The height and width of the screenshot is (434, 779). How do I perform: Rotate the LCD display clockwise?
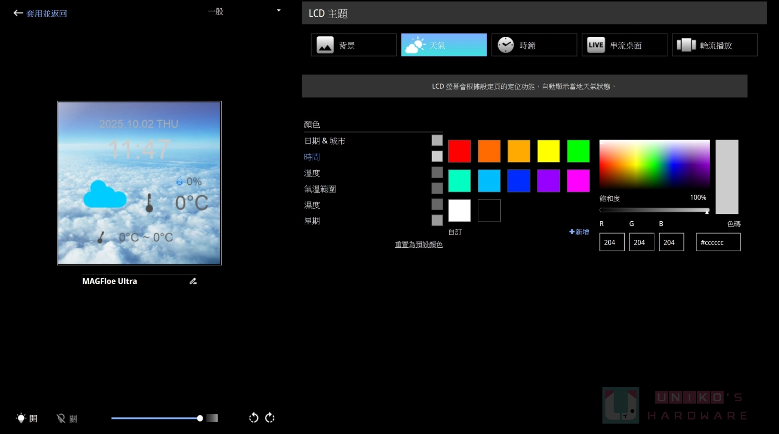point(270,418)
